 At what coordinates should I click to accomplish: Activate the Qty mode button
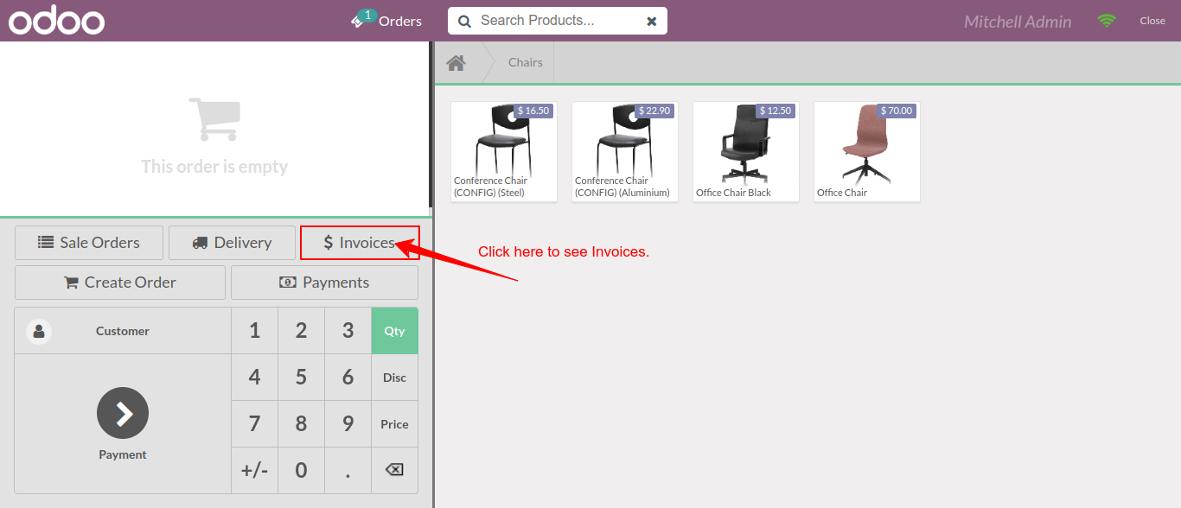pyautogui.click(x=394, y=331)
